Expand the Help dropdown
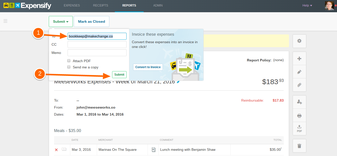The height and width of the screenshot is (156, 337). point(307,5)
